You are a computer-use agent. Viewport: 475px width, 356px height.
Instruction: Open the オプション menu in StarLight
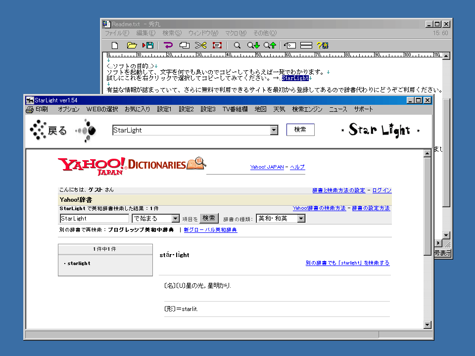tap(68, 109)
